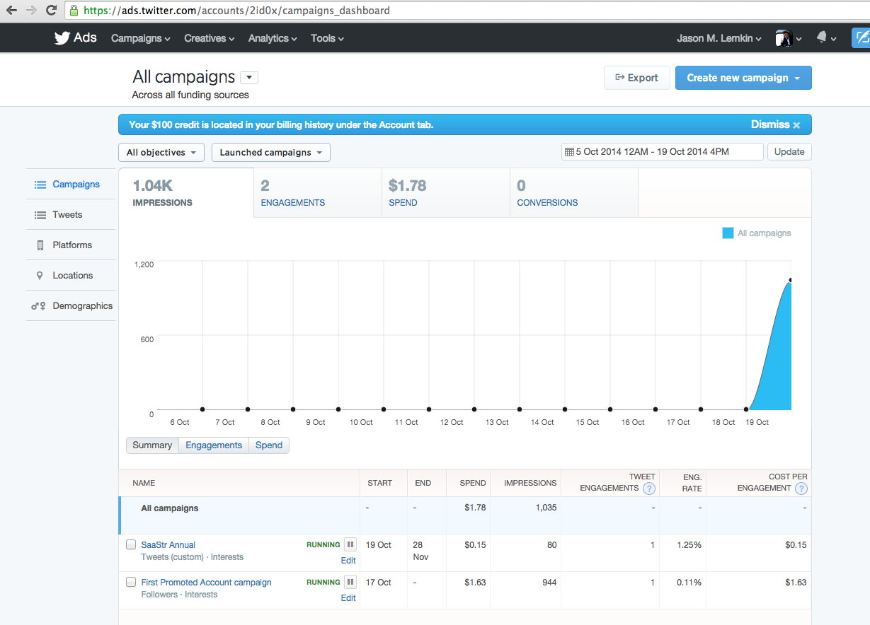Click the browser address bar URL
870x625 pixels.
coord(236,11)
